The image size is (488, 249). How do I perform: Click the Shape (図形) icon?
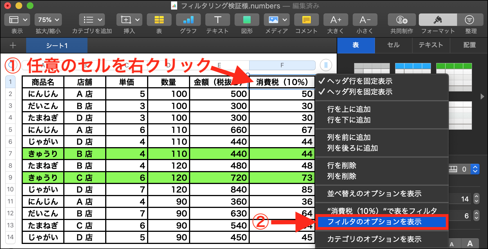click(x=247, y=20)
